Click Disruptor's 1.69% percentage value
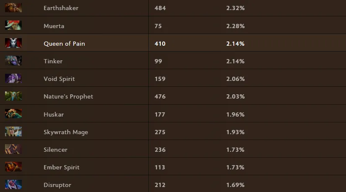The width and height of the screenshot is (346, 192). pos(235,185)
